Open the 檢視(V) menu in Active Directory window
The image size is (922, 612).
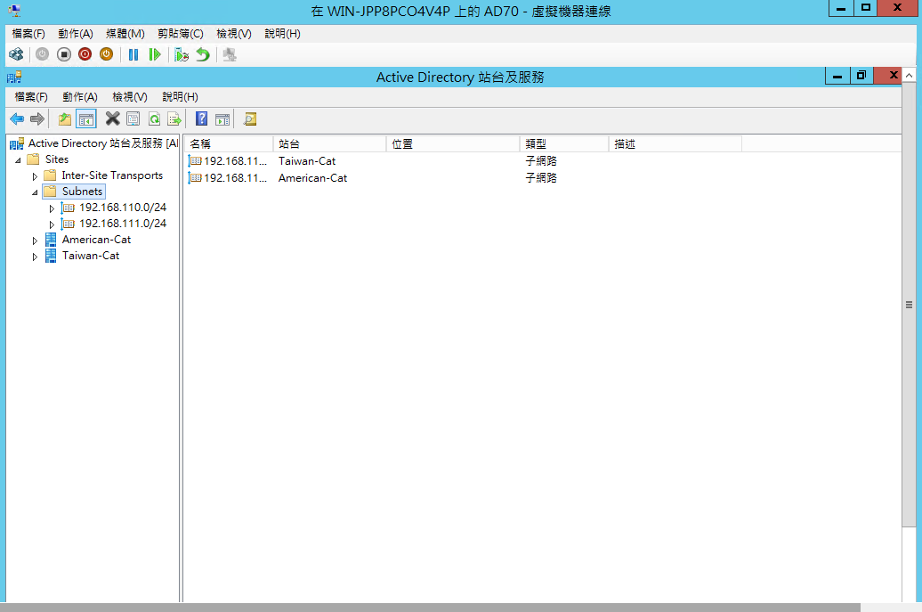(130, 97)
